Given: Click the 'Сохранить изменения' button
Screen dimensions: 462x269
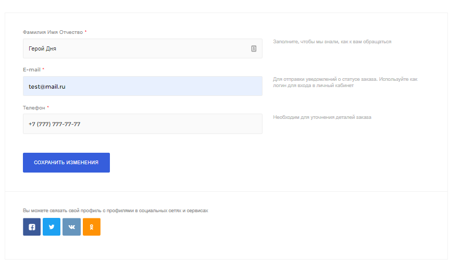Looking at the screenshot, I should [66, 163].
